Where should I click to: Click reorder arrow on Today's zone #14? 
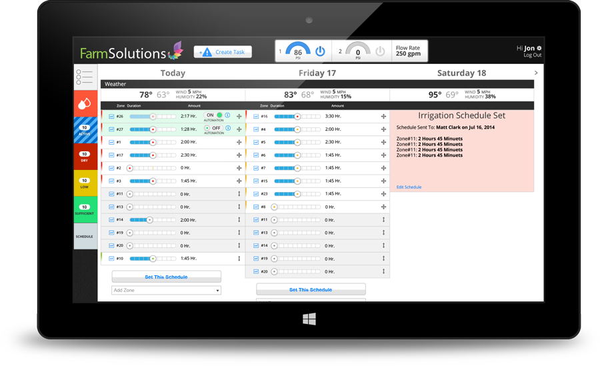coord(239,220)
